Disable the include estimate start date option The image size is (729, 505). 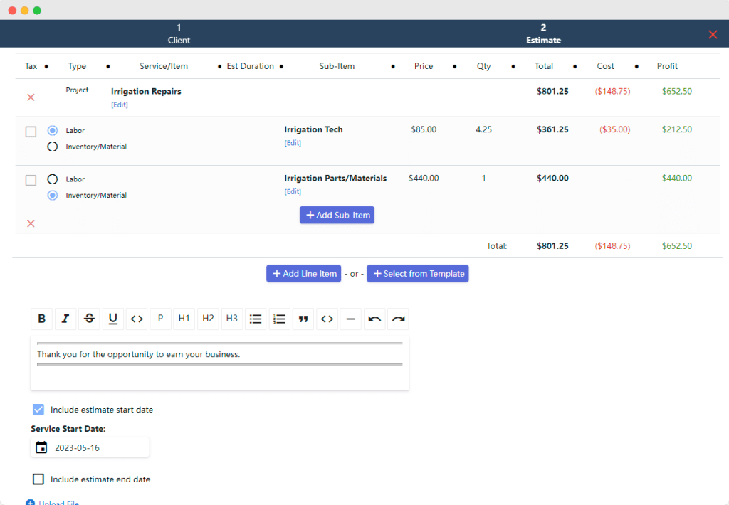tap(38, 409)
